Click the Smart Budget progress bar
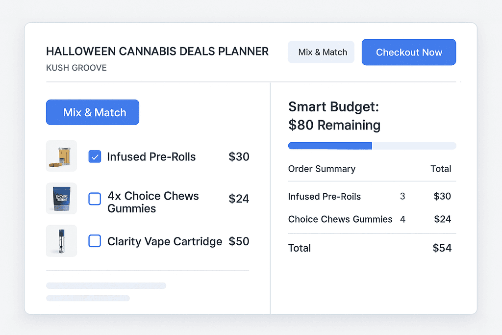The width and height of the screenshot is (502, 335). coord(372,146)
